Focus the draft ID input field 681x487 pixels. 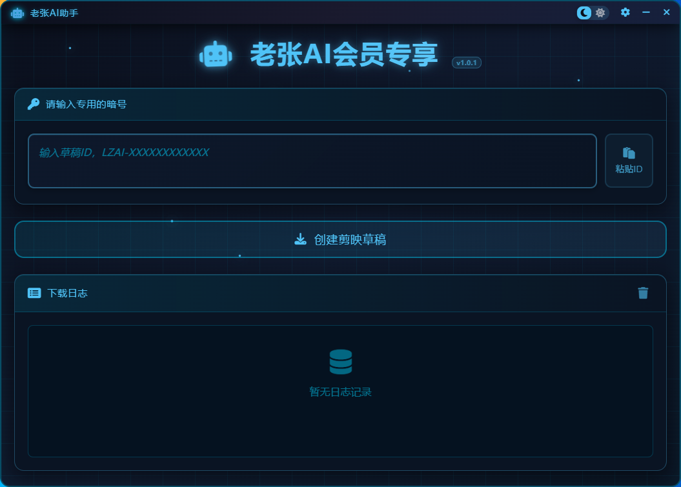coord(312,161)
